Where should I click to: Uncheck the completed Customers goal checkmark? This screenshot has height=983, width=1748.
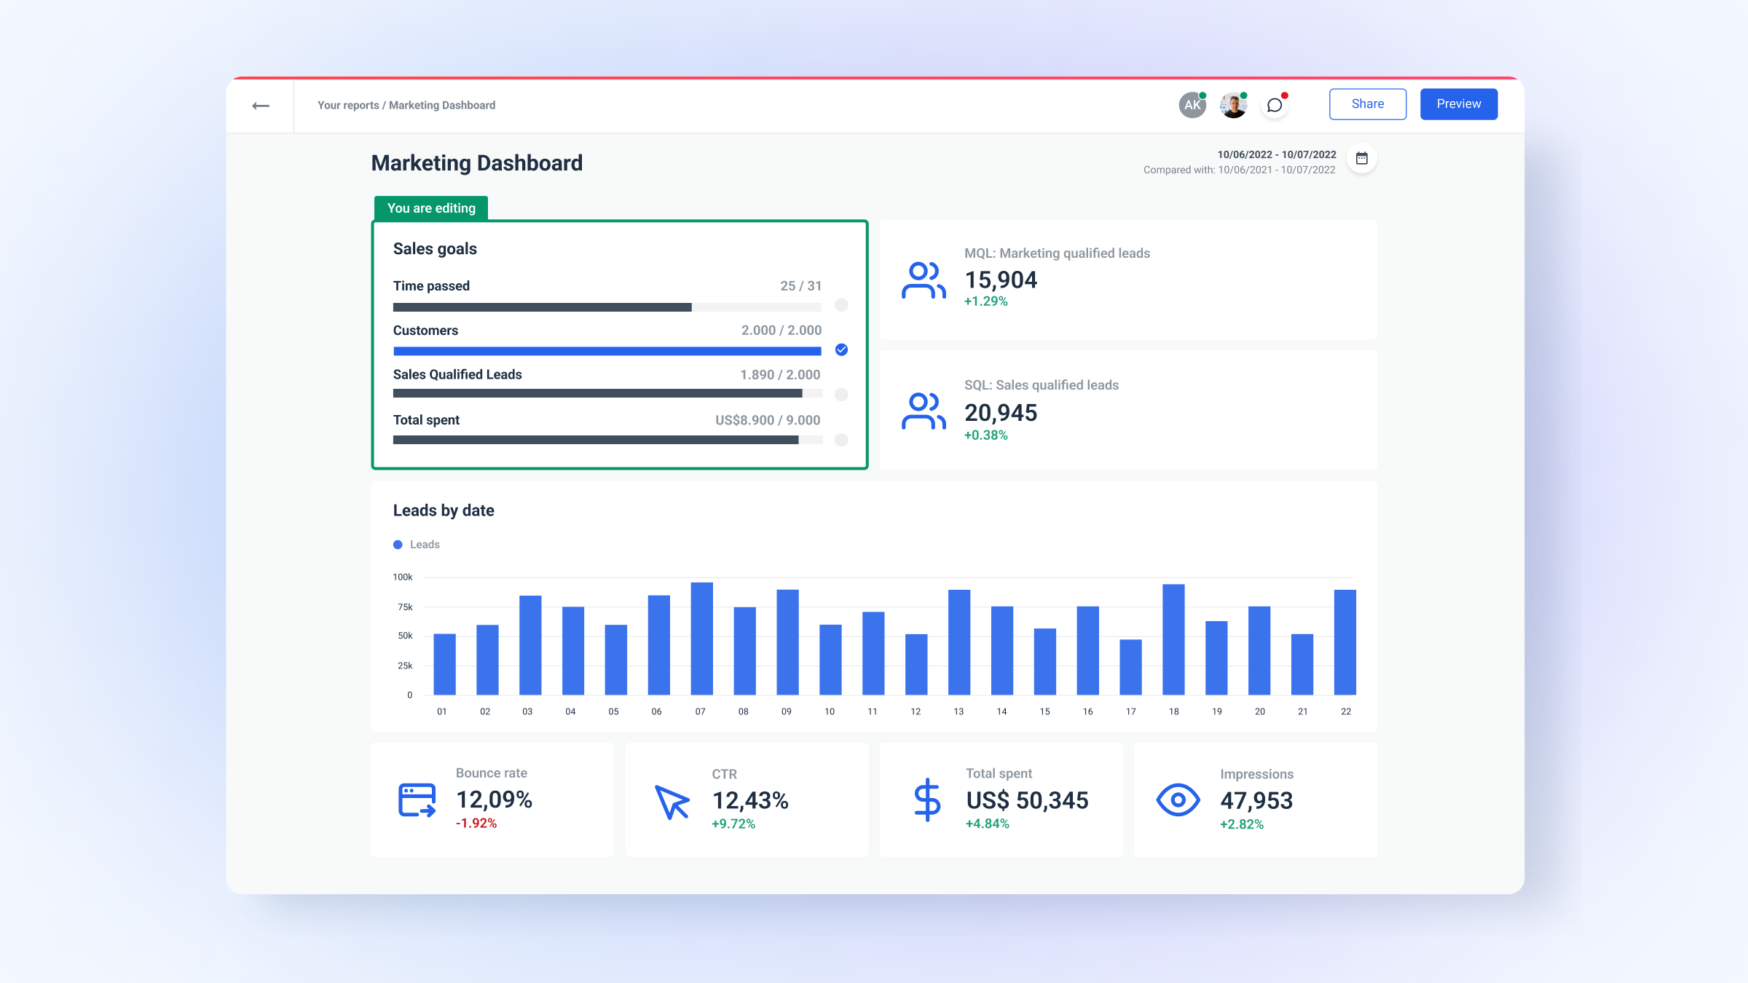pyautogui.click(x=840, y=350)
